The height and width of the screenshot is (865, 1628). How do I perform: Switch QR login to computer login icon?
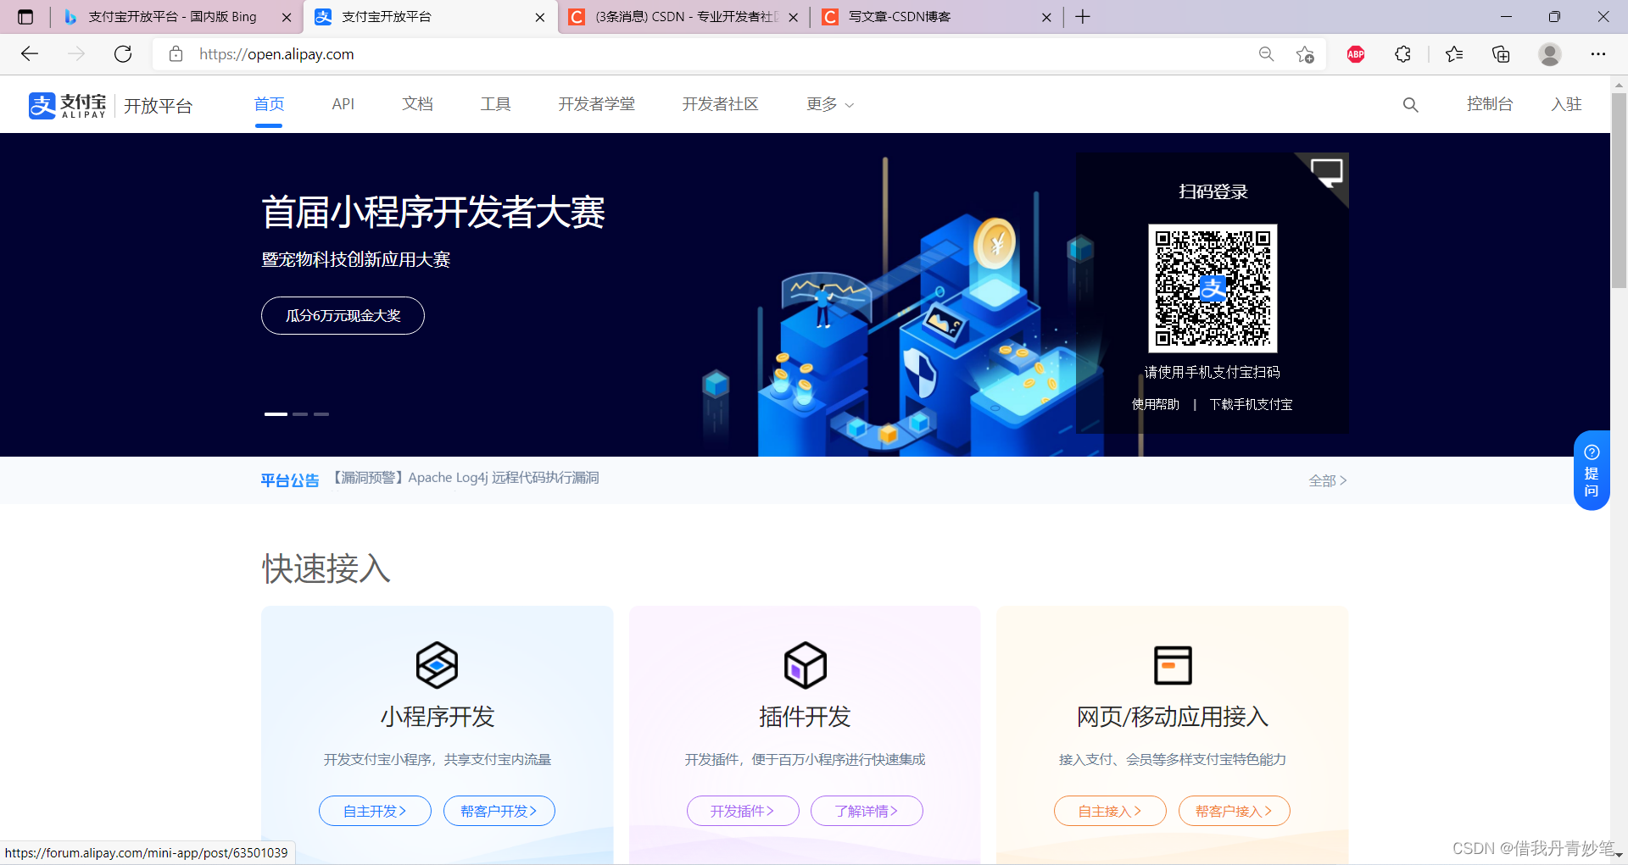(1326, 174)
